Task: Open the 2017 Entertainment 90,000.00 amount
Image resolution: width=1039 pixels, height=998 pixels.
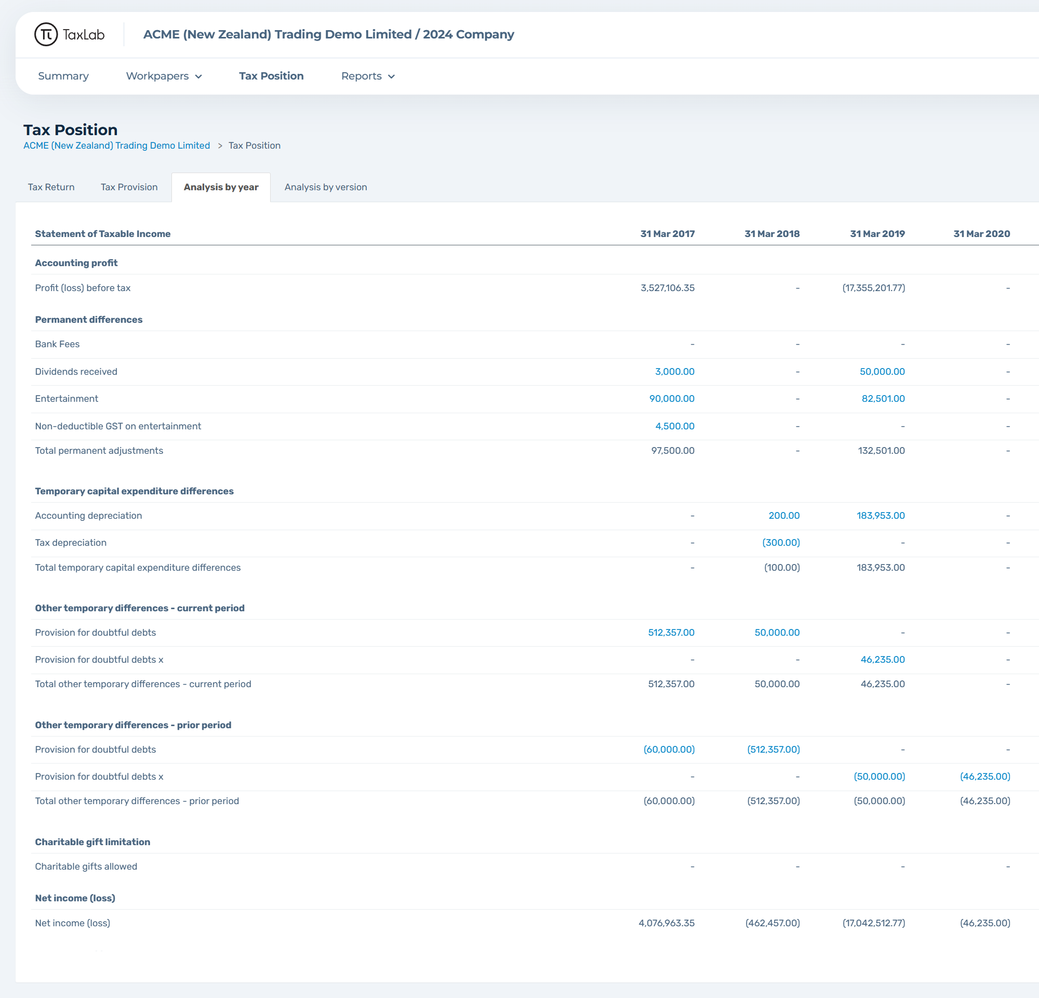Action: coord(672,399)
